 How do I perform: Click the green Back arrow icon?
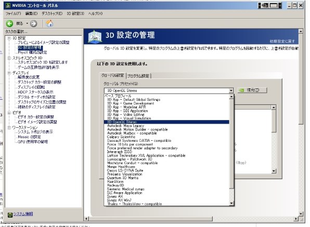click(x=9, y=24)
